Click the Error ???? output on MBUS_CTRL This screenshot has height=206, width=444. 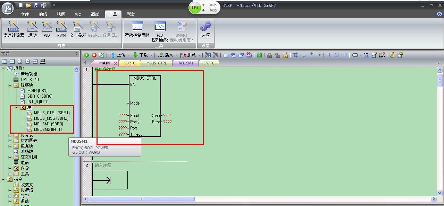[x=168, y=122]
